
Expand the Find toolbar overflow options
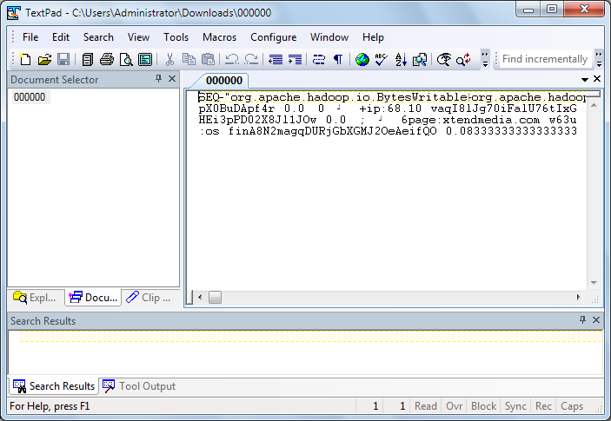[x=599, y=59]
